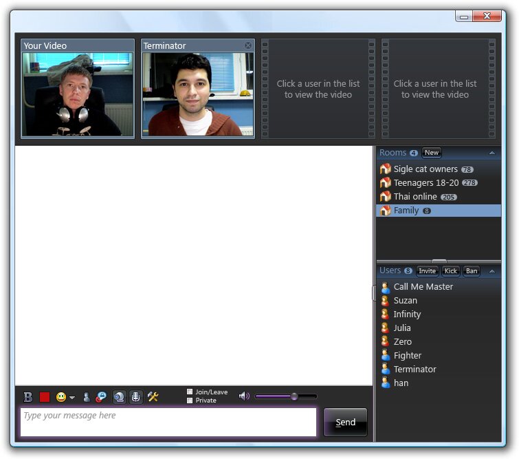Select the Family room
This screenshot has height=459, width=519.
click(439, 211)
